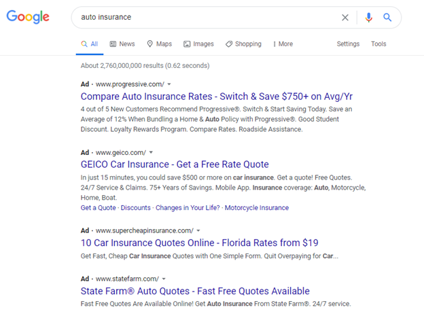This screenshot has height=314, width=424.
Task: Open the Images results tab
Action: [x=198, y=44]
